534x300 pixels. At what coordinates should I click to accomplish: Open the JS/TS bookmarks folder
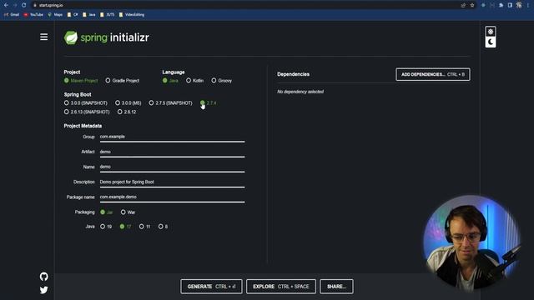click(x=108, y=15)
